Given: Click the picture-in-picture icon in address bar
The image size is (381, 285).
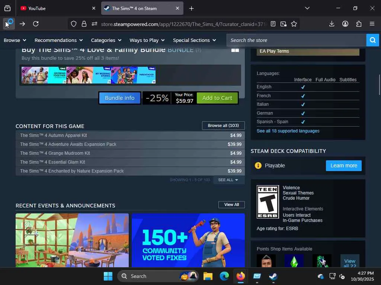Looking at the screenshot, I should [x=283, y=24].
